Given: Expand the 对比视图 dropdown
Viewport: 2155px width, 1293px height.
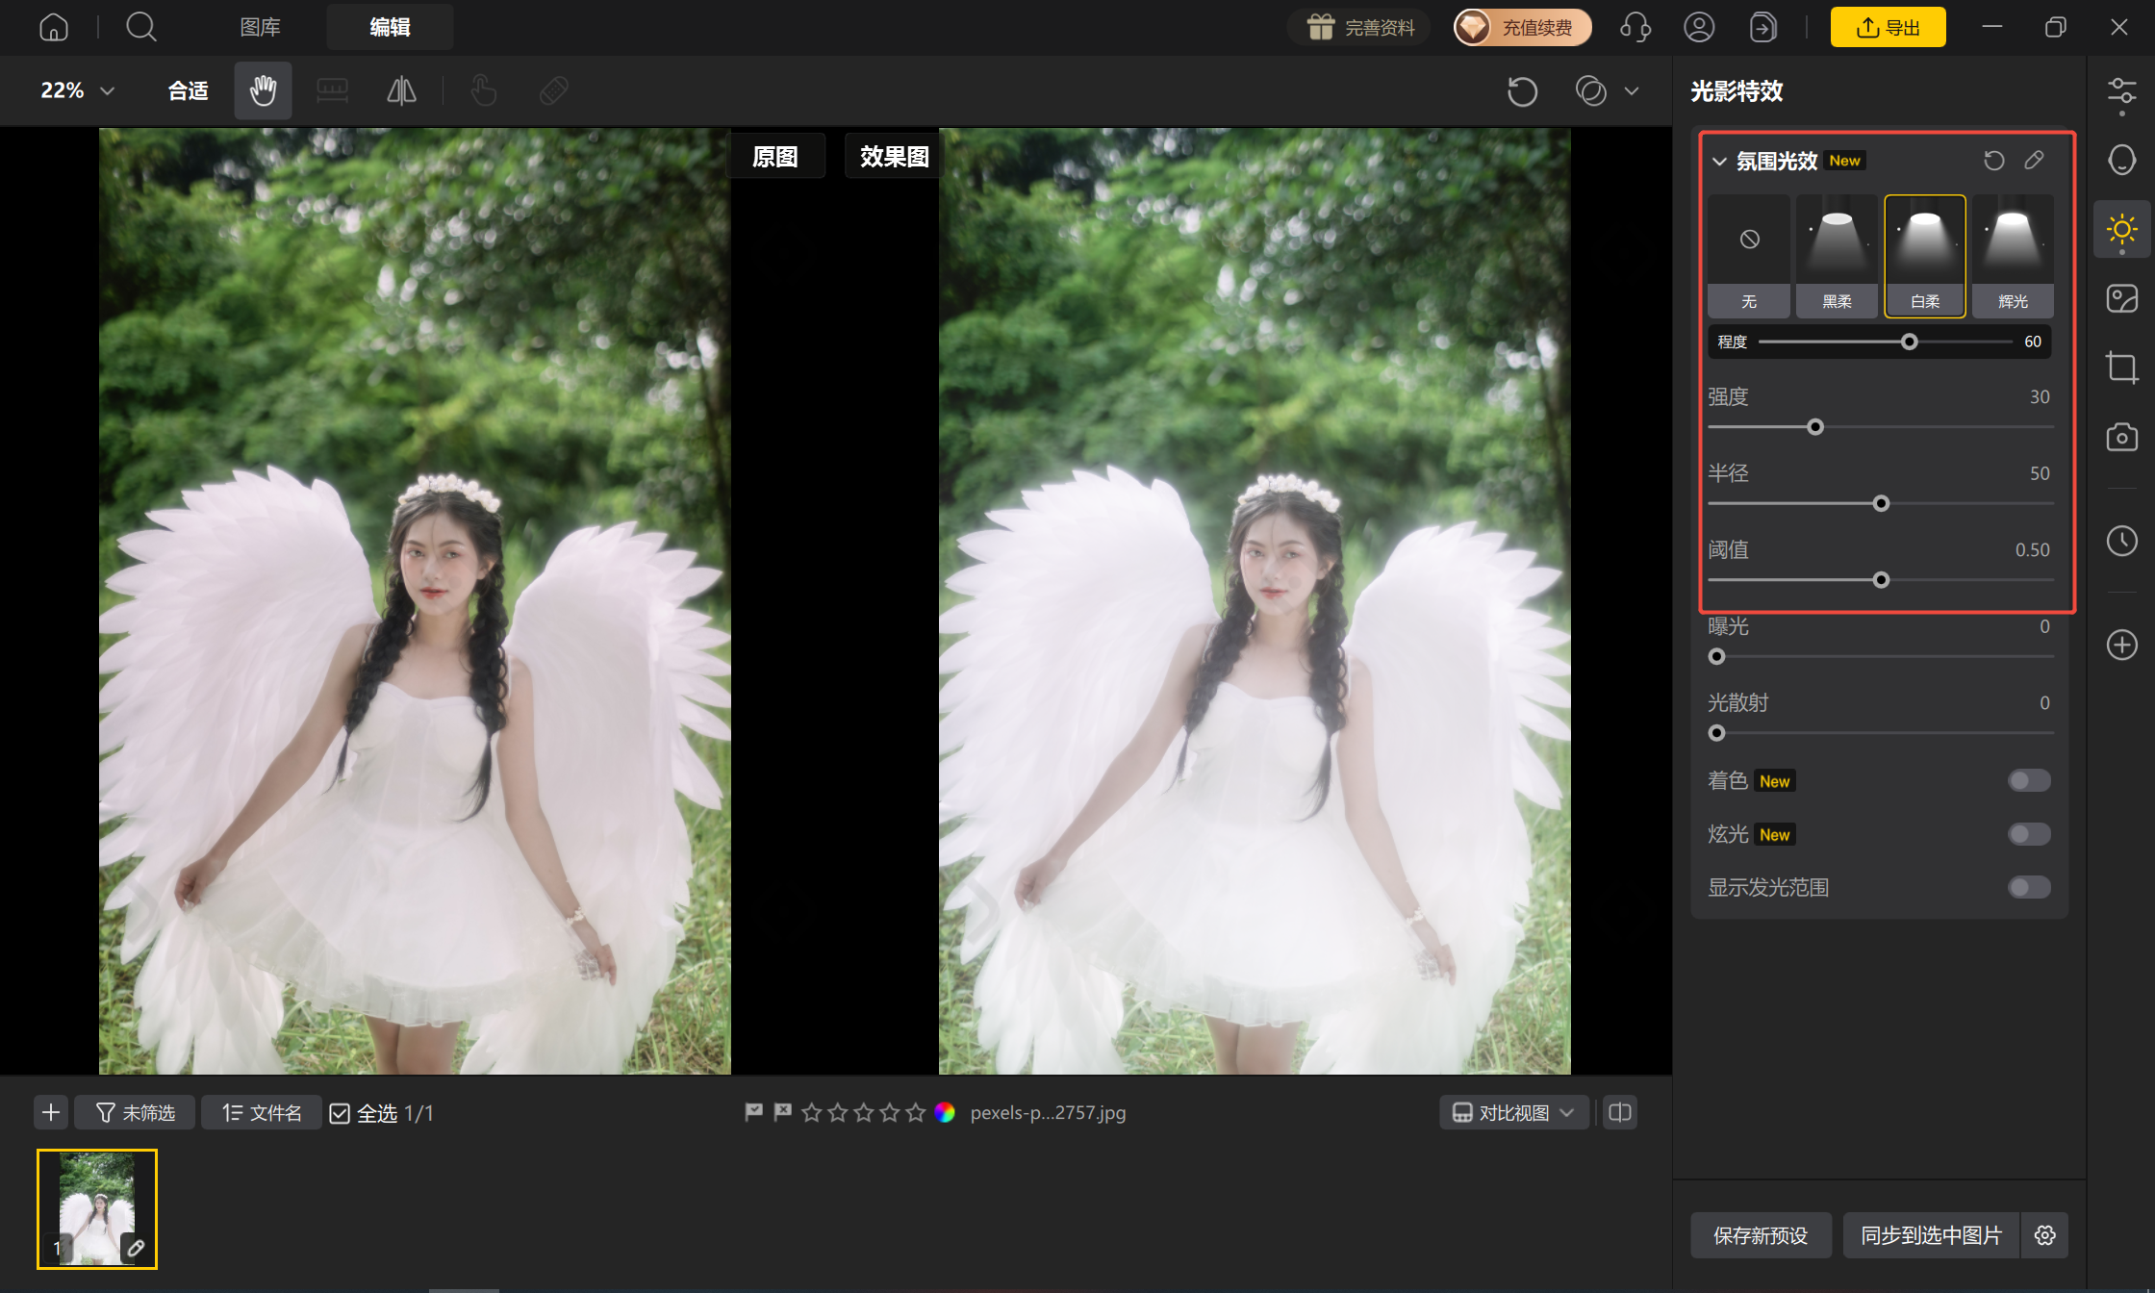Looking at the screenshot, I should tap(1513, 1113).
